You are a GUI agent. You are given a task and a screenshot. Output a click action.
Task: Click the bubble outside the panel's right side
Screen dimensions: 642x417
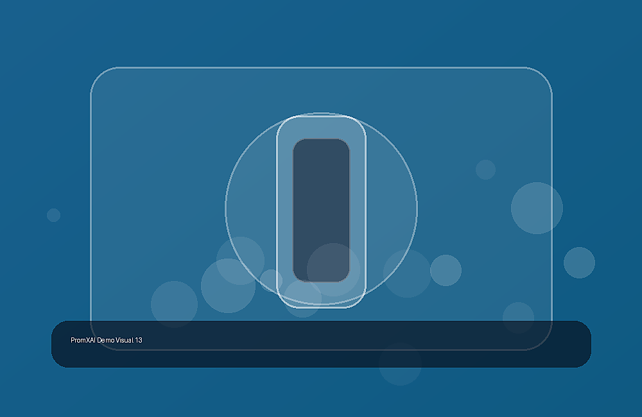point(579,263)
